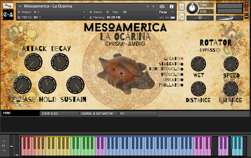
Task: Shift keyboard octave up arrow
Action: [x=4, y=141]
